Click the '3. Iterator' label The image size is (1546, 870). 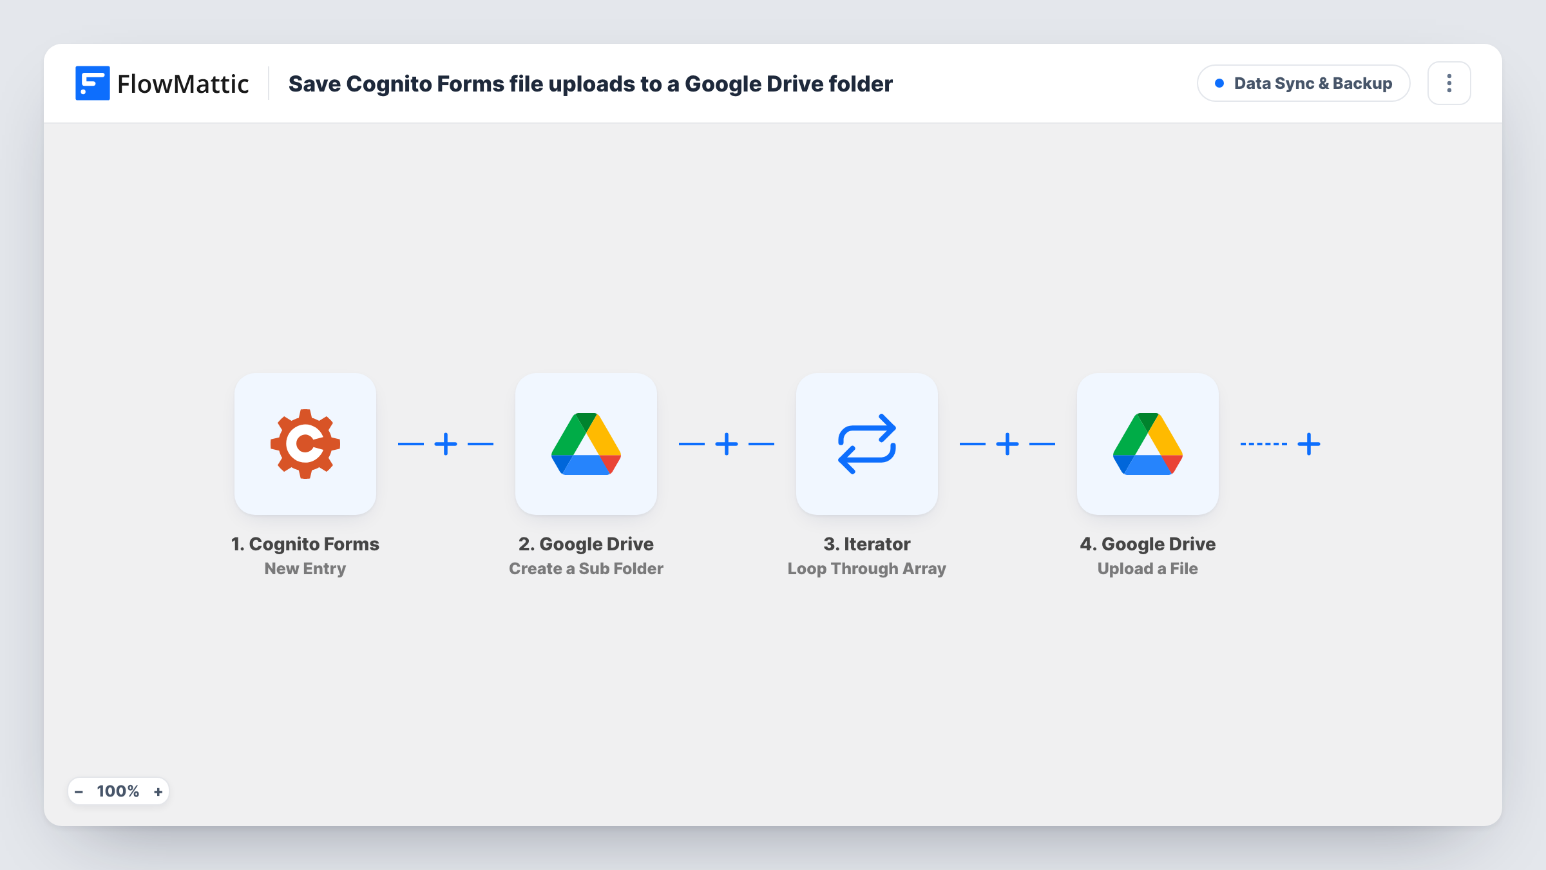point(867,544)
